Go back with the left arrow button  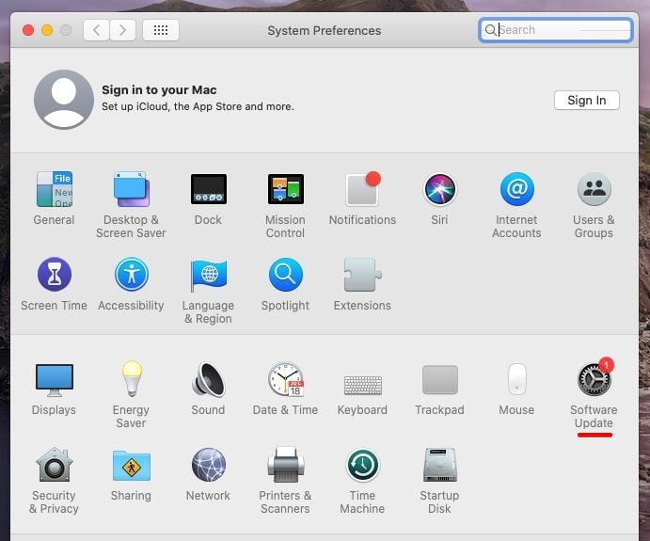(96, 30)
